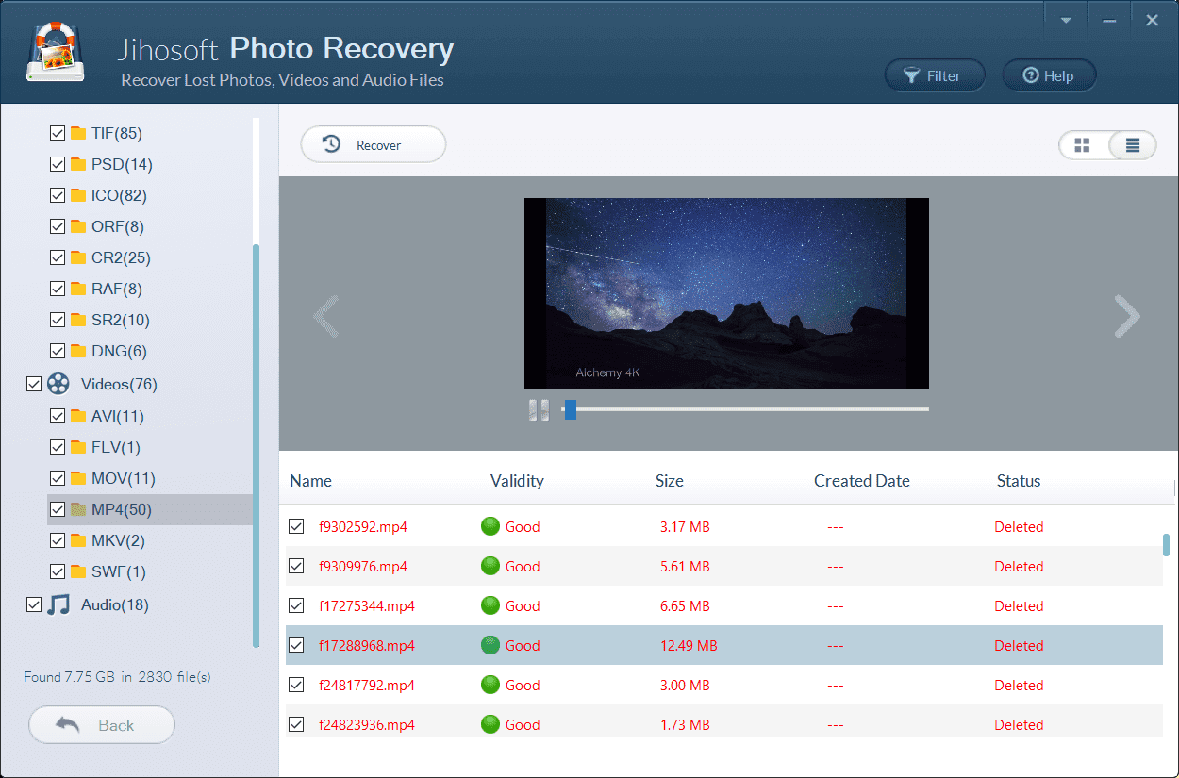1179x778 pixels.
Task: Uncheck the Audio(18) category checkbox
Action: [x=35, y=604]
